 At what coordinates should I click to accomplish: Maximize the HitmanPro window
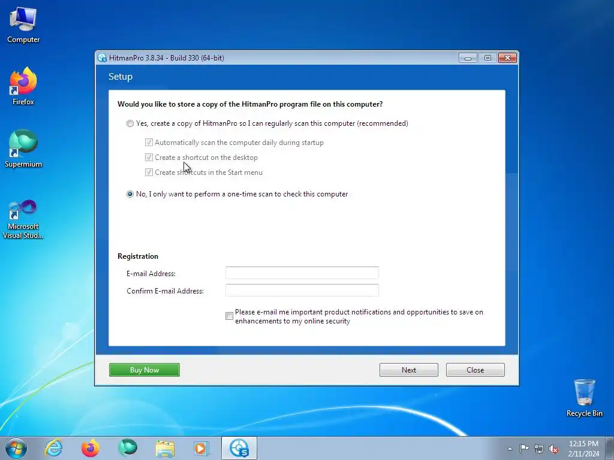coord(487,58)
